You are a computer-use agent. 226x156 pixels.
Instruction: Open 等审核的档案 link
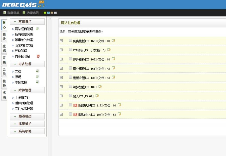pos(24,40)
